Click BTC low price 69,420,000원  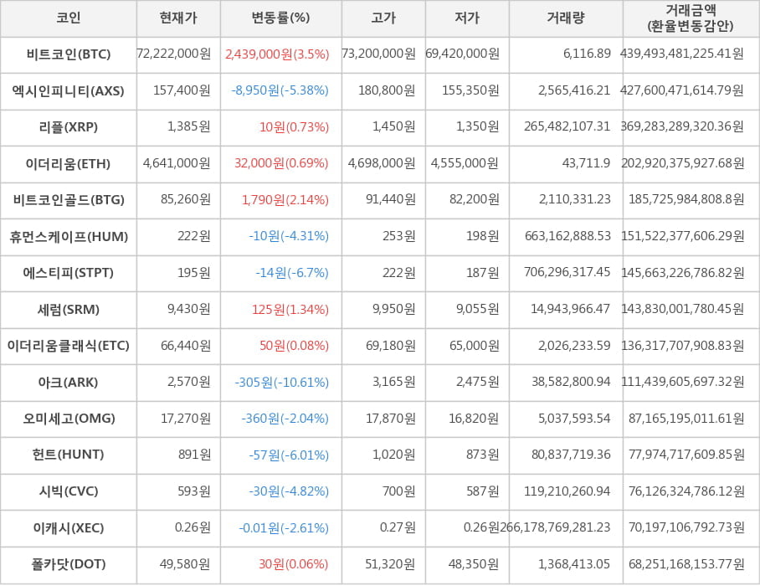coord(462,54)
